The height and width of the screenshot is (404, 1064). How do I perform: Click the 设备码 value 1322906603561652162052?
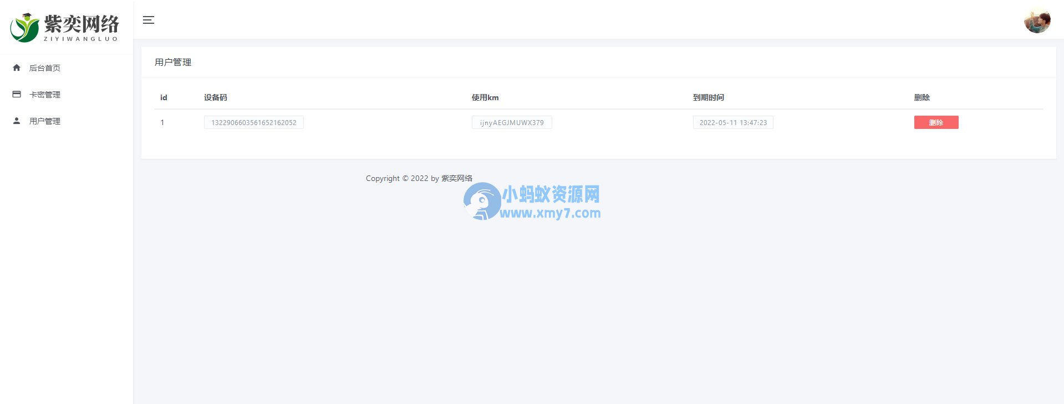click(x=254, y=122)
